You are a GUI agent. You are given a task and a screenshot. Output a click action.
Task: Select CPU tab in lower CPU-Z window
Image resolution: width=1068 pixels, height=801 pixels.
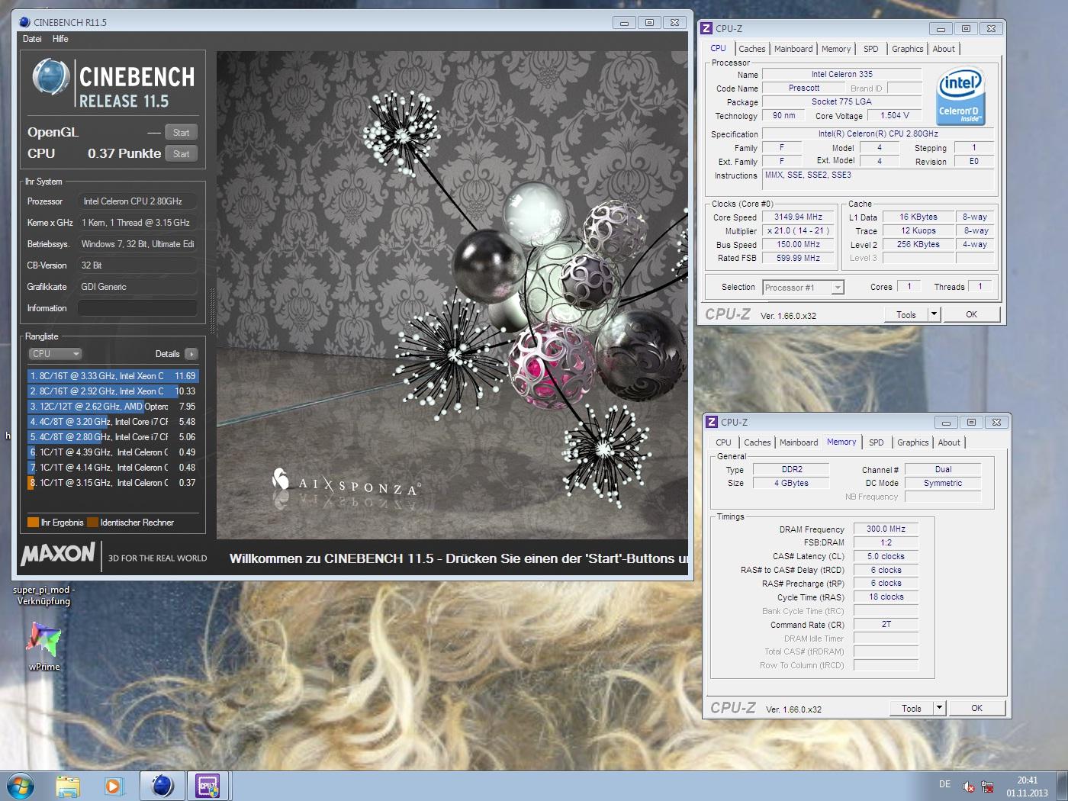[x=723, y=442]
